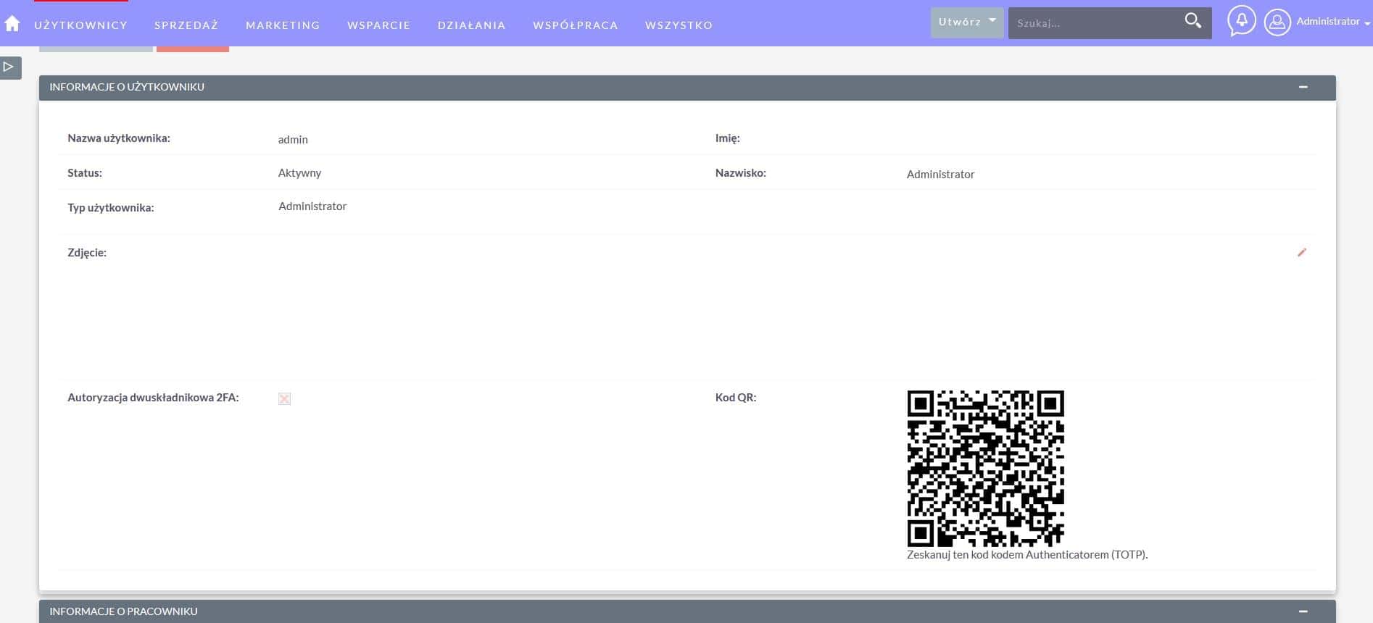The image size is (1373, 623).
Task: Open the Sprzedaż menu
Action: 186,25
